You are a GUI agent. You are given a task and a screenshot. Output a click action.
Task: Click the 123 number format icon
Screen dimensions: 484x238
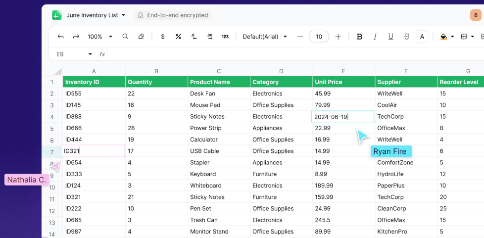[x=225, y=37]
